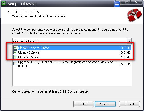The image size is (144, 111).
Task: Close the Setup window
Action: (x=137, y=2)
